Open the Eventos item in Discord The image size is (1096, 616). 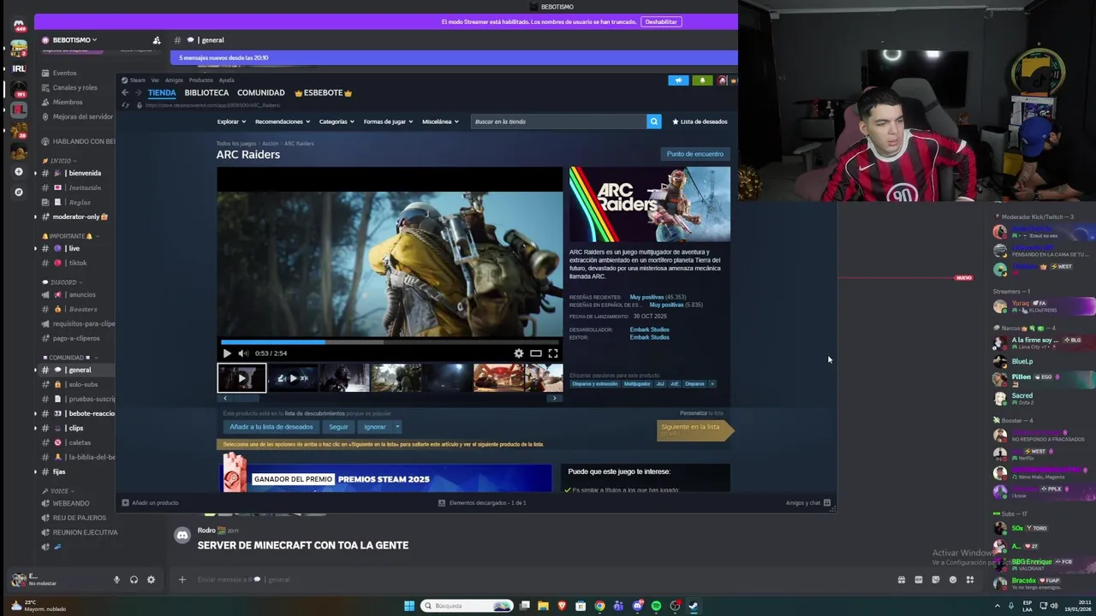[x=65, y=73]
